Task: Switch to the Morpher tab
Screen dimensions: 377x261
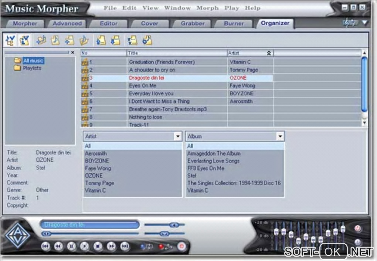Action: pyautogui.click(x=25, y=24)
